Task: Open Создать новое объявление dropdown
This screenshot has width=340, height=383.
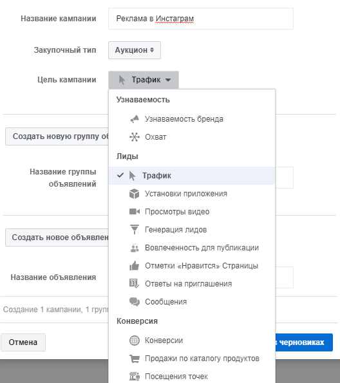Action: [x=57, y=238]
